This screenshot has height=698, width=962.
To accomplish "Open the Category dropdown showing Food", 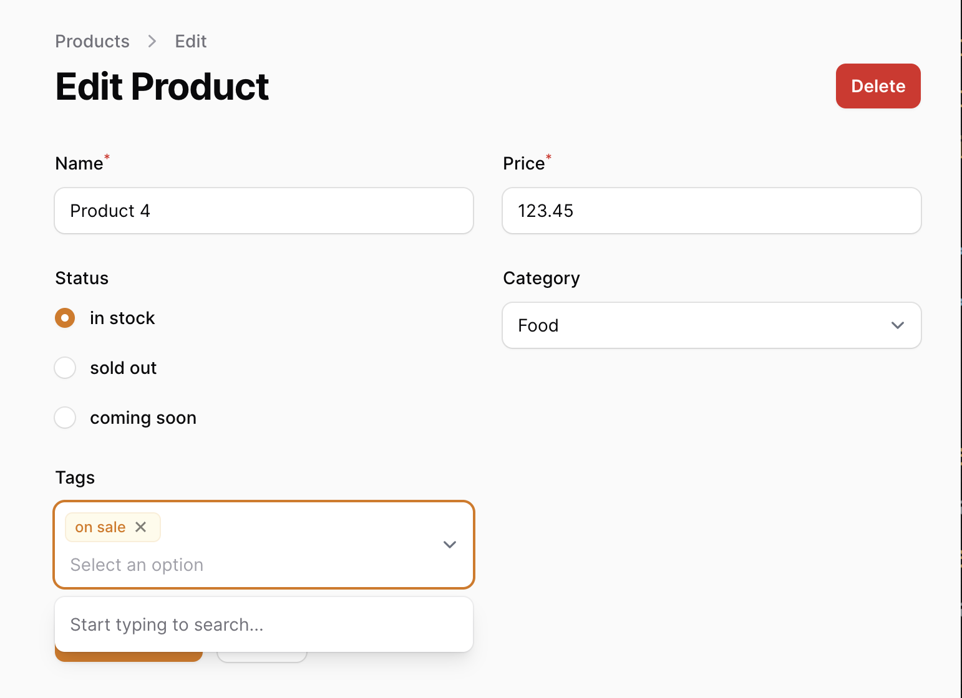I will tap(712, 325).
